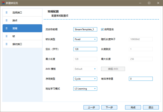Close the 新建绑定流 dialog window
This screenshot has width=163, height=112.
pyautogui.click(x=158, y=3)
